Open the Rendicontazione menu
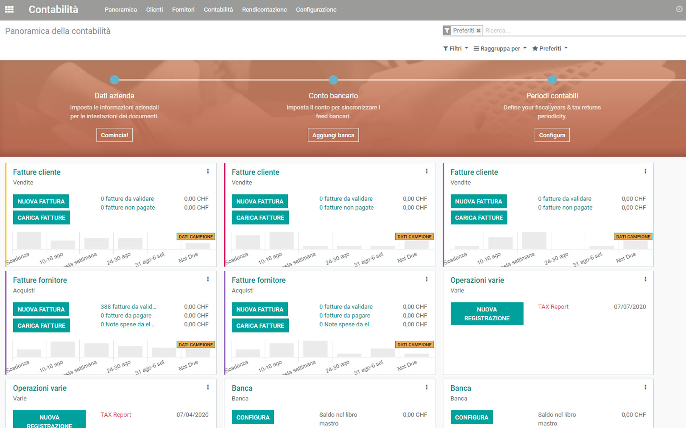 click(265, 9)
